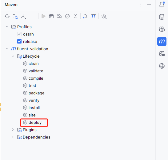The height and width of the screenshot is (160, 168).
Task: Toggle Offline Mode cloud icon
Action: click(59, 16)
